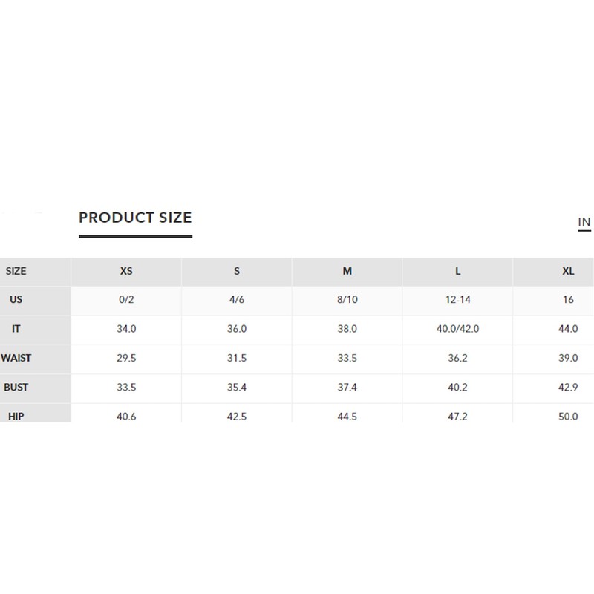Click the S size column header
Image resolution: width=594 pixels, height=594 pixels.
point(237,271)
